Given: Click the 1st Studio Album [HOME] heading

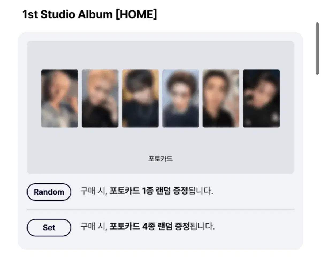Looking at the screenshot, I should click(90, 15).
